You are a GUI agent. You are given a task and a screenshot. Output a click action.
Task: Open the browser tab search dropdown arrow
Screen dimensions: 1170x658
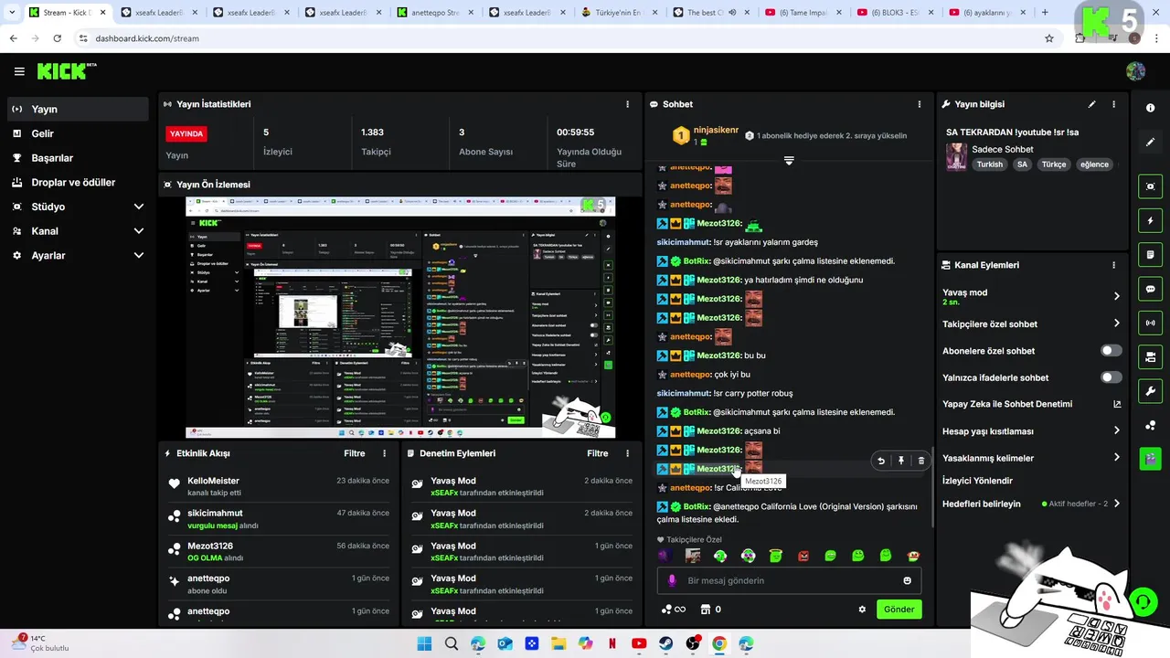tap(11, 13)
